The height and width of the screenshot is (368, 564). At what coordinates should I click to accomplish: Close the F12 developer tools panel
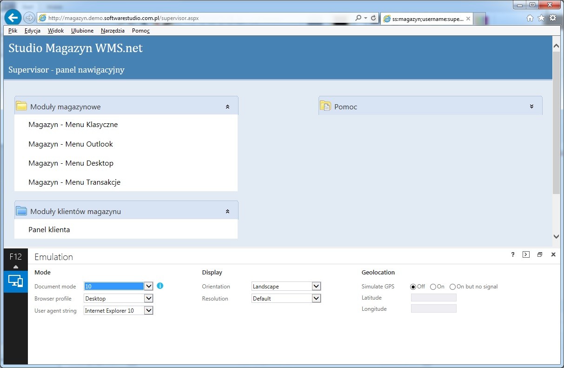(x=553, y=254)
